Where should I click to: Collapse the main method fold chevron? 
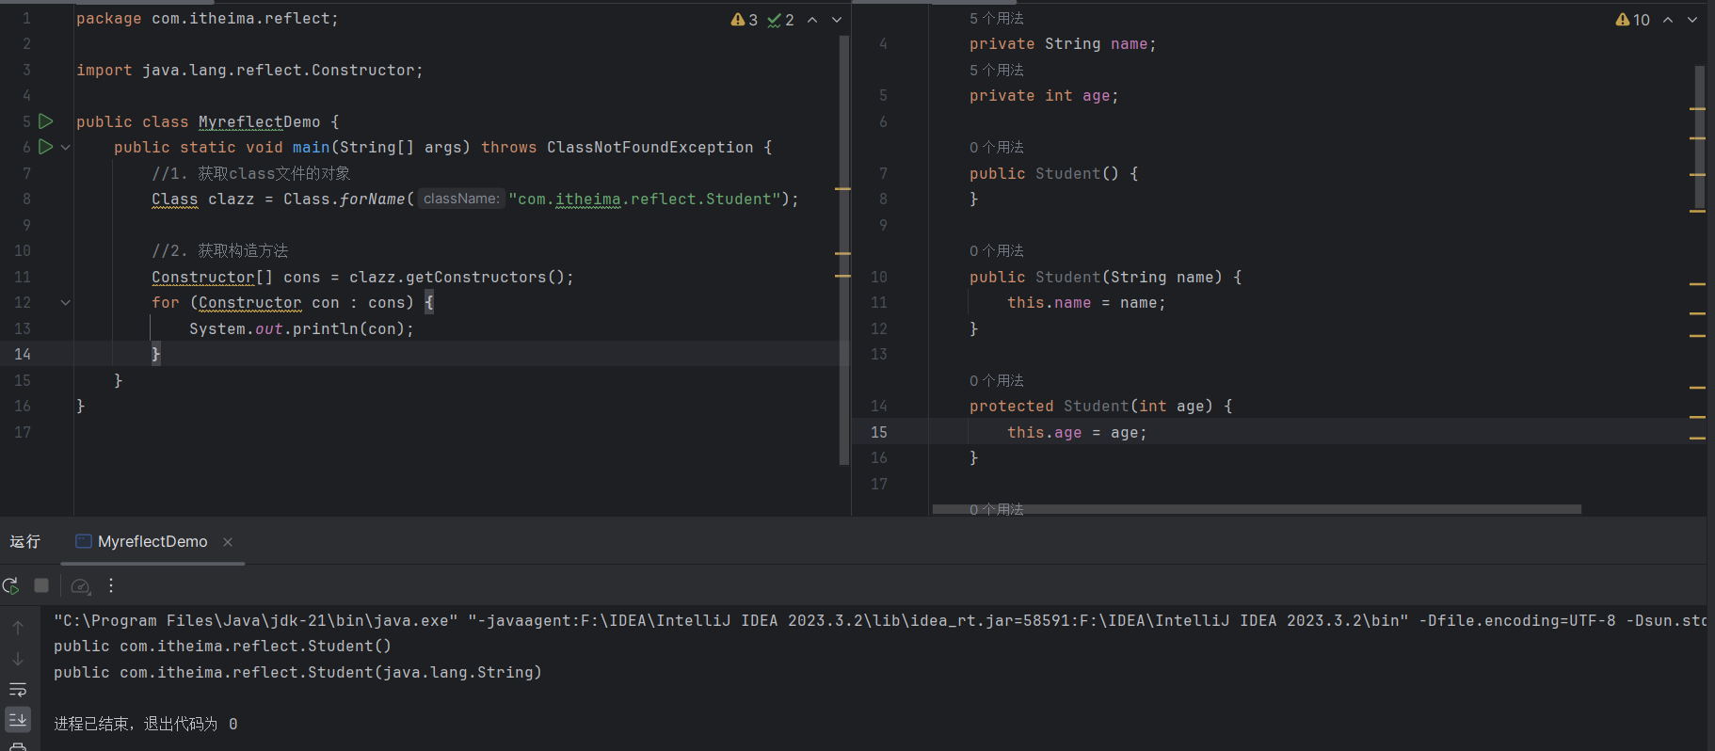point(66,148)
